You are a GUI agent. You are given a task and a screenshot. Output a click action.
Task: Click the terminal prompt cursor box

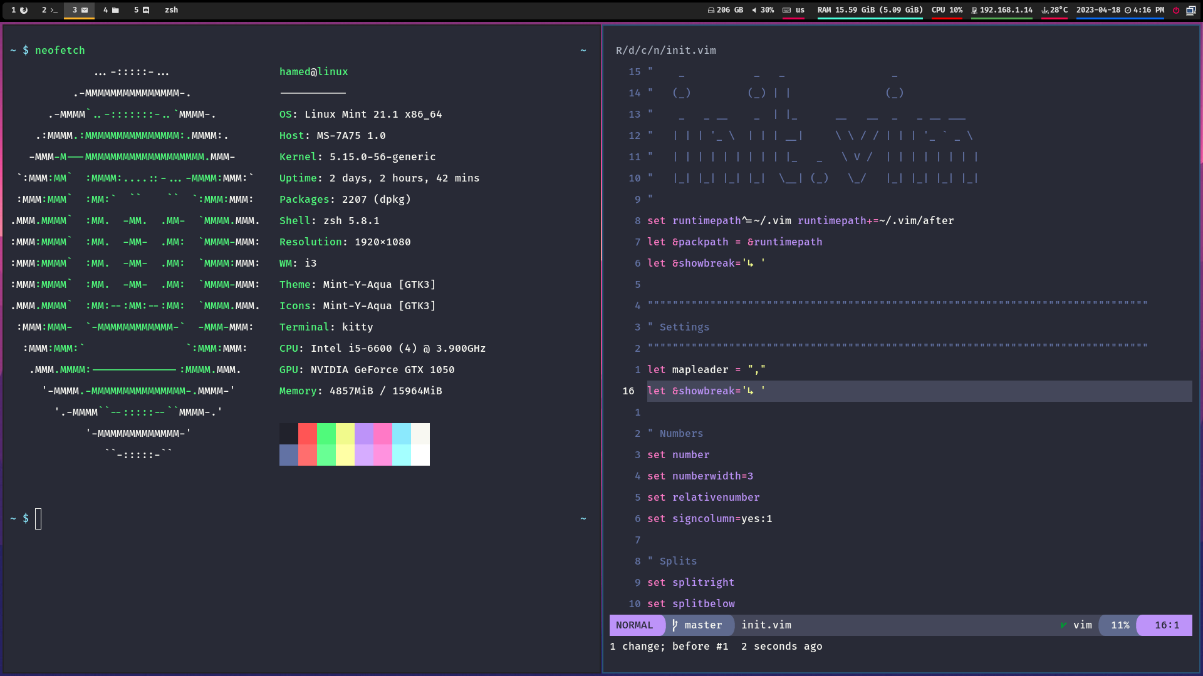(x=38, y=519)
